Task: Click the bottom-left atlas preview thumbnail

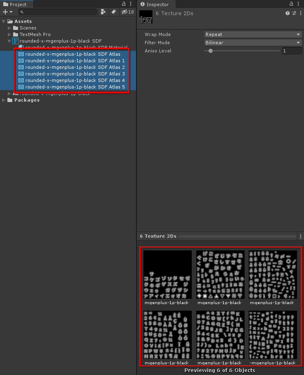Action: (168, 335)
